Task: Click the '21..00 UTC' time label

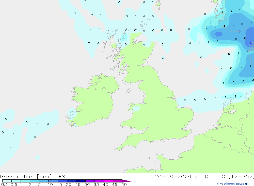Action: pyautogui.click(x=210, y=177)
